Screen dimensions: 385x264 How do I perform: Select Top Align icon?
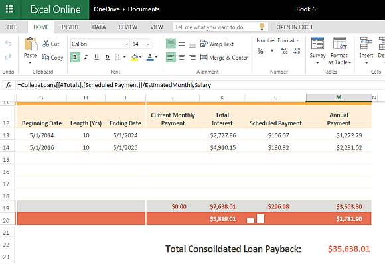(x=171, y=44)
